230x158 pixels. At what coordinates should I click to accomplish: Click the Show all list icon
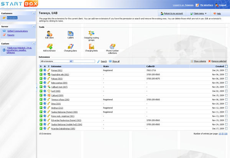coord(110,61)
